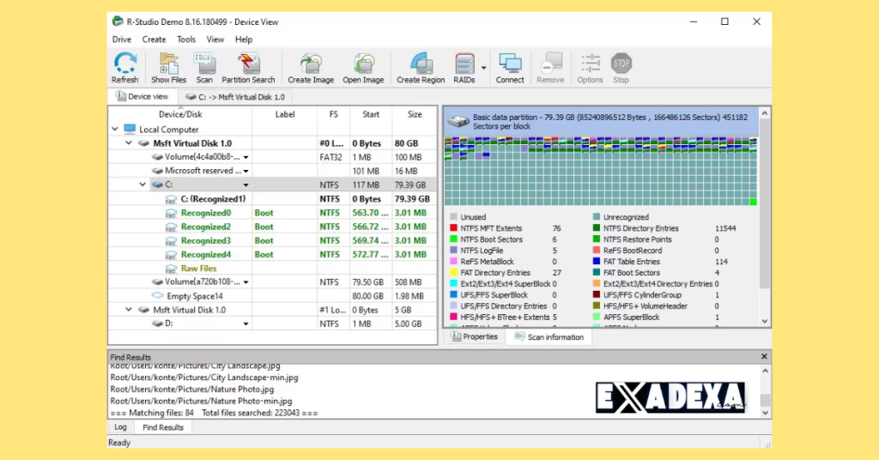Open dropdown arrow on Volume(a720b108 row
Viewport: 879px width, 460px height.
tap(246, 282)
